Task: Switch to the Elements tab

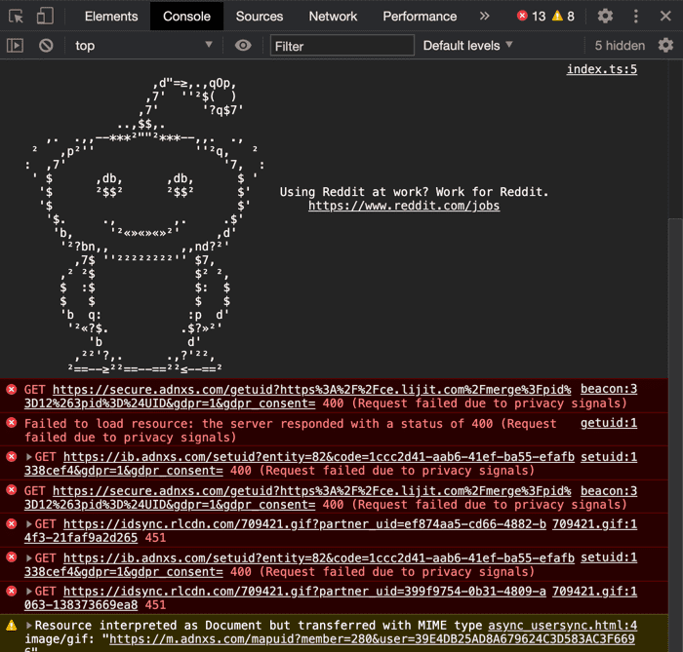Action: (x=111, y=17)
